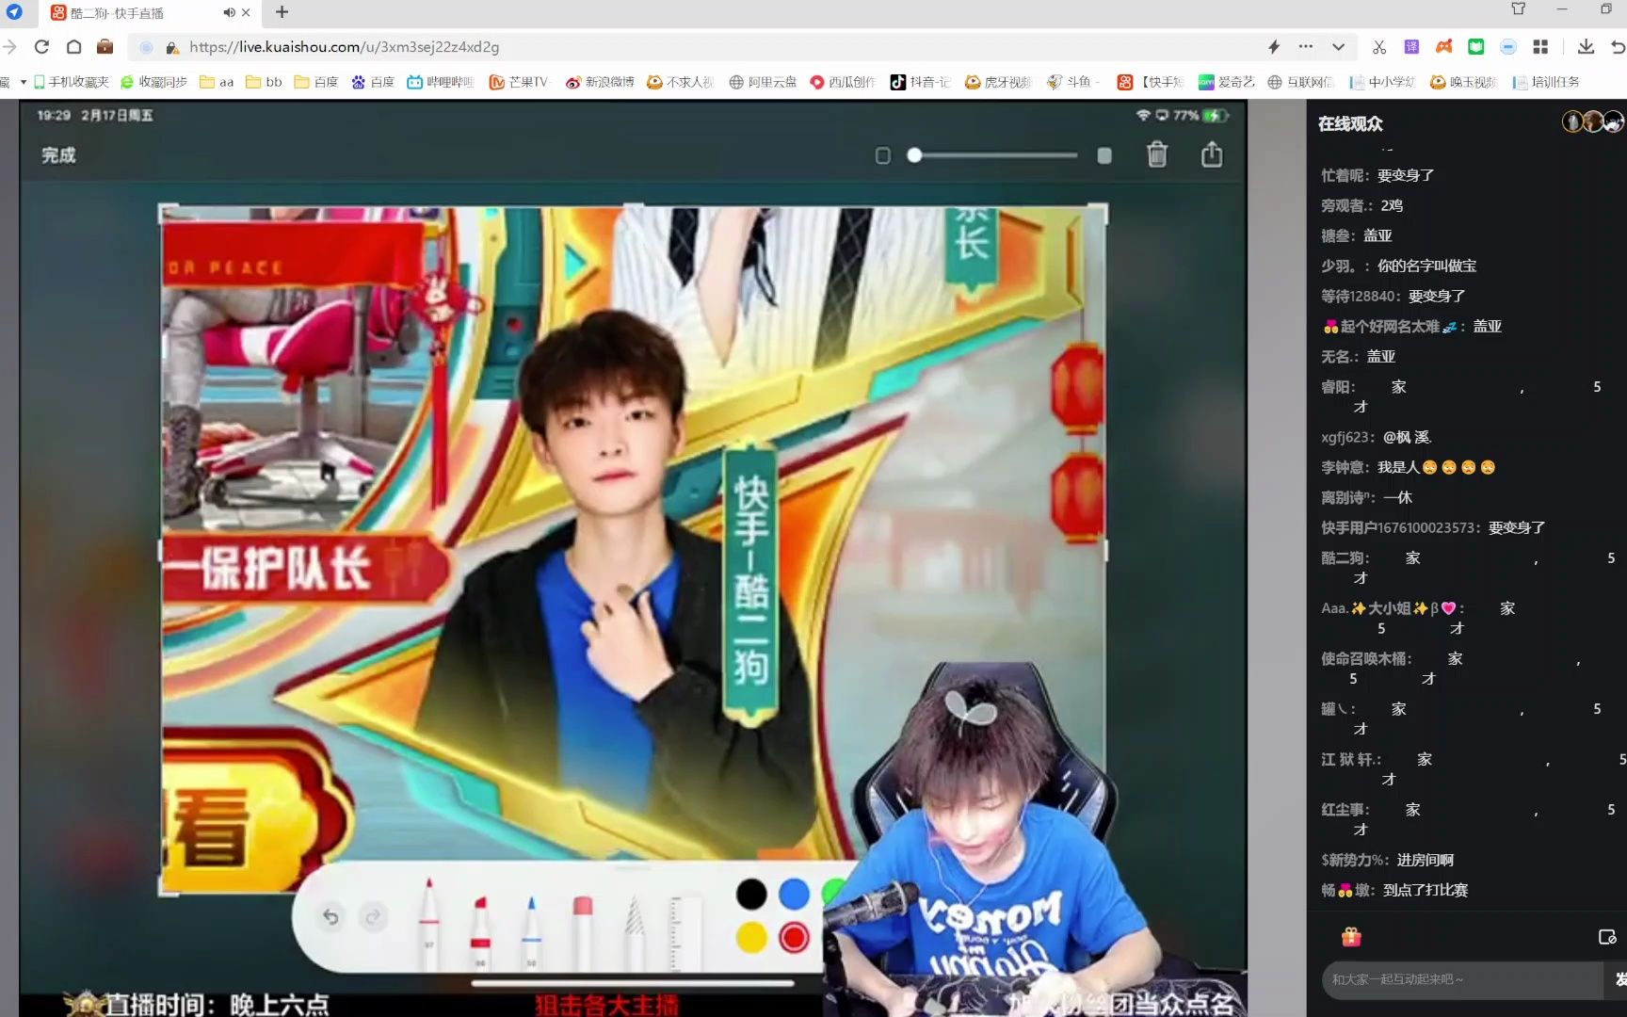Reload the Kuaishou live page
Screen dimensions: 1627x1017
pyautogui.click(x=41, y=47)
